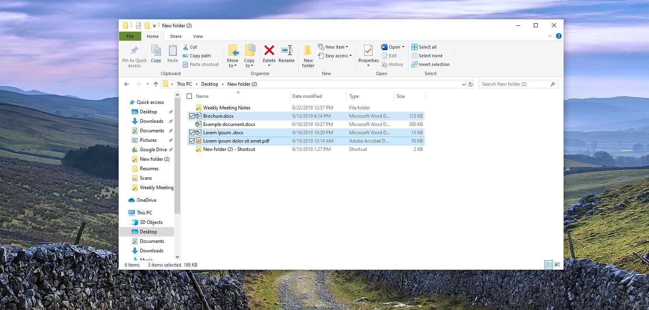The height and width of the screenshot is (310, 649).
Task: Switch to the Share tab
Action: pos(176,36)
